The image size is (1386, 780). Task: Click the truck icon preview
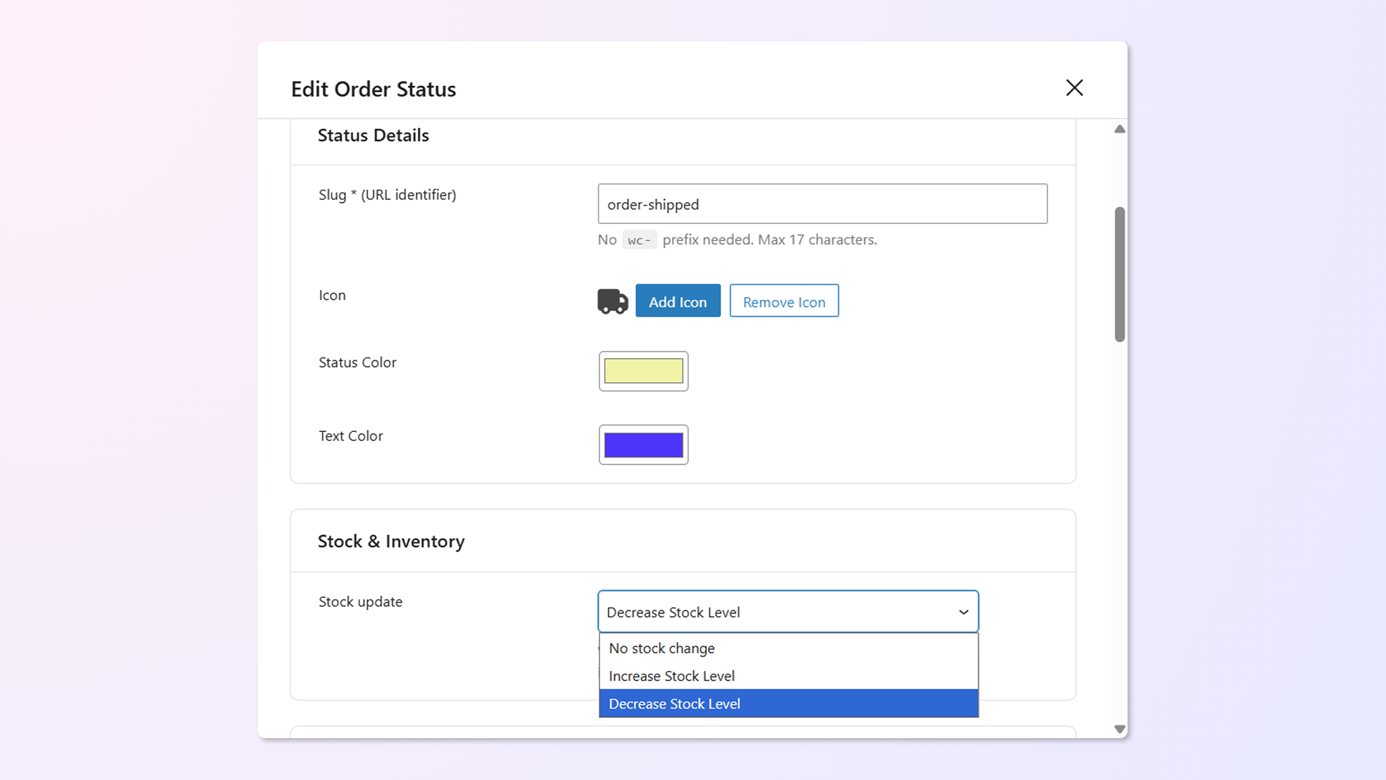coord(612,301)
